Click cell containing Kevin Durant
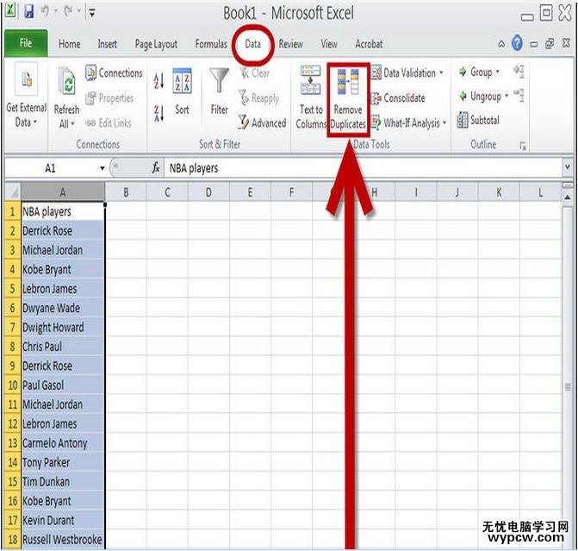This screenshot has width=578, height=551. pos(63,520)
